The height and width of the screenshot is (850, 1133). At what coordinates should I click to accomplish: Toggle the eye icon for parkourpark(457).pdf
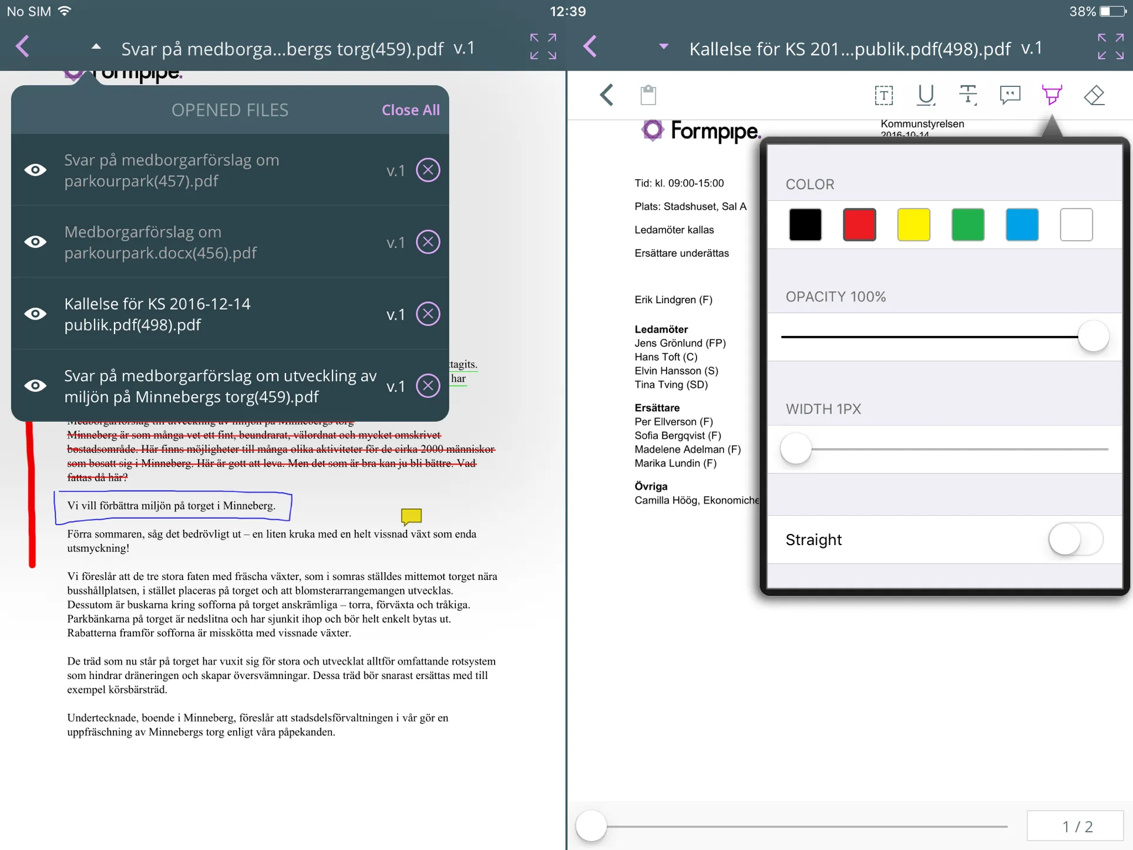click(x=35, y=170)
